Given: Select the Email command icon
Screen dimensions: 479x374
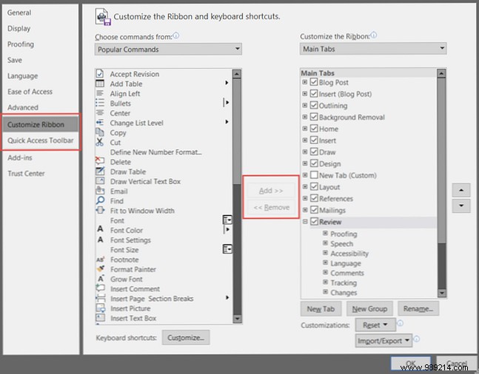Looking at the screenshot, I should pyautogui.click(x=100, y=191).
